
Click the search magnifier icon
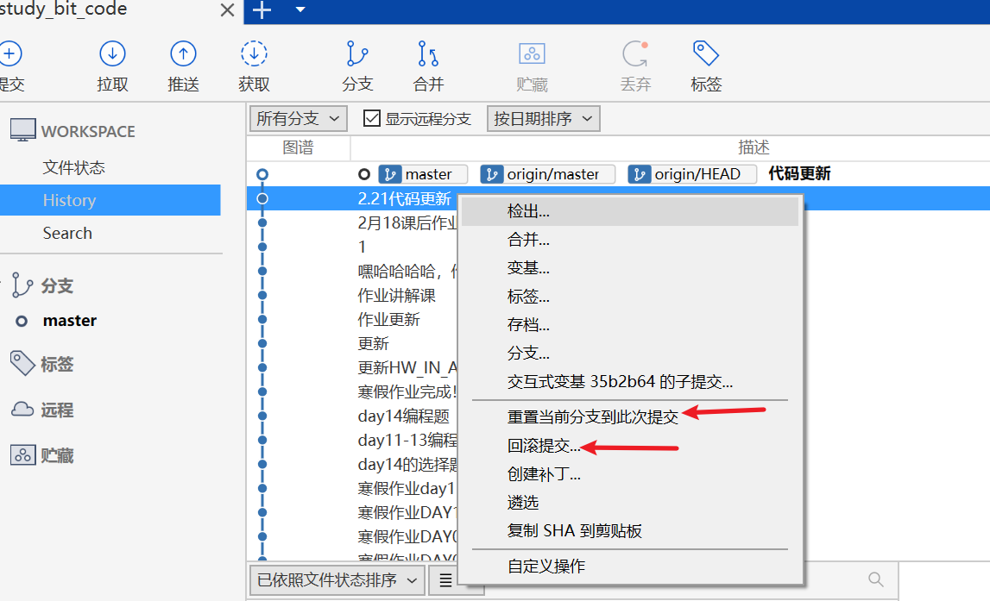click(x=876, y=579)
